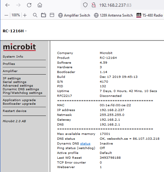Click the PID value 132
Viewport: 164px width, 172px height.
tap(103, 86)
